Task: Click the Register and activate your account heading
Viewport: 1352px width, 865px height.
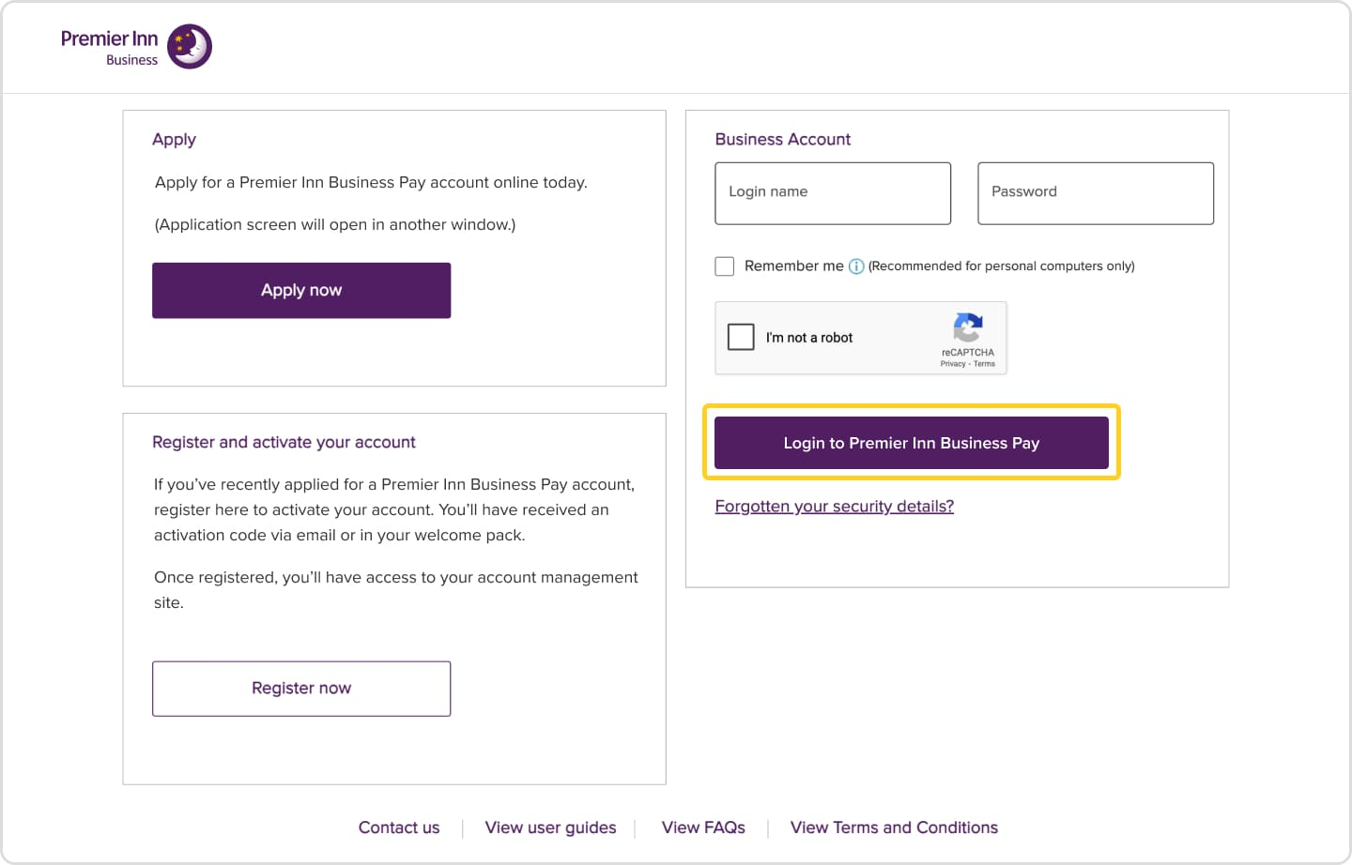Action: [x=284, y=443]
